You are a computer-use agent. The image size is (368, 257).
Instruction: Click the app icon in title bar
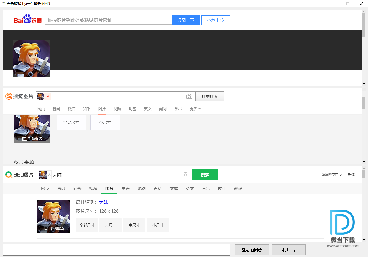pyautogui.click(x=3, y=4)
